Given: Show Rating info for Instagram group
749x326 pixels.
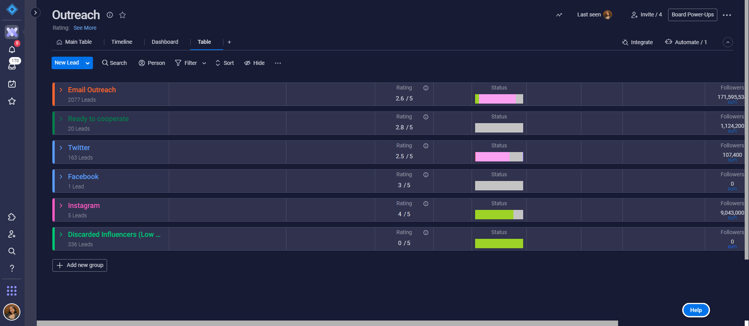Looking at the screenshot, I should click(426, 204).
